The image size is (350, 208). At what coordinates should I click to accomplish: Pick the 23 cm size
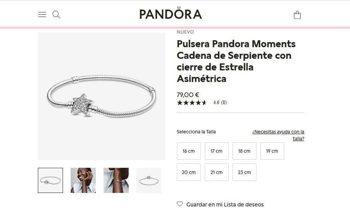click(245, 172)
